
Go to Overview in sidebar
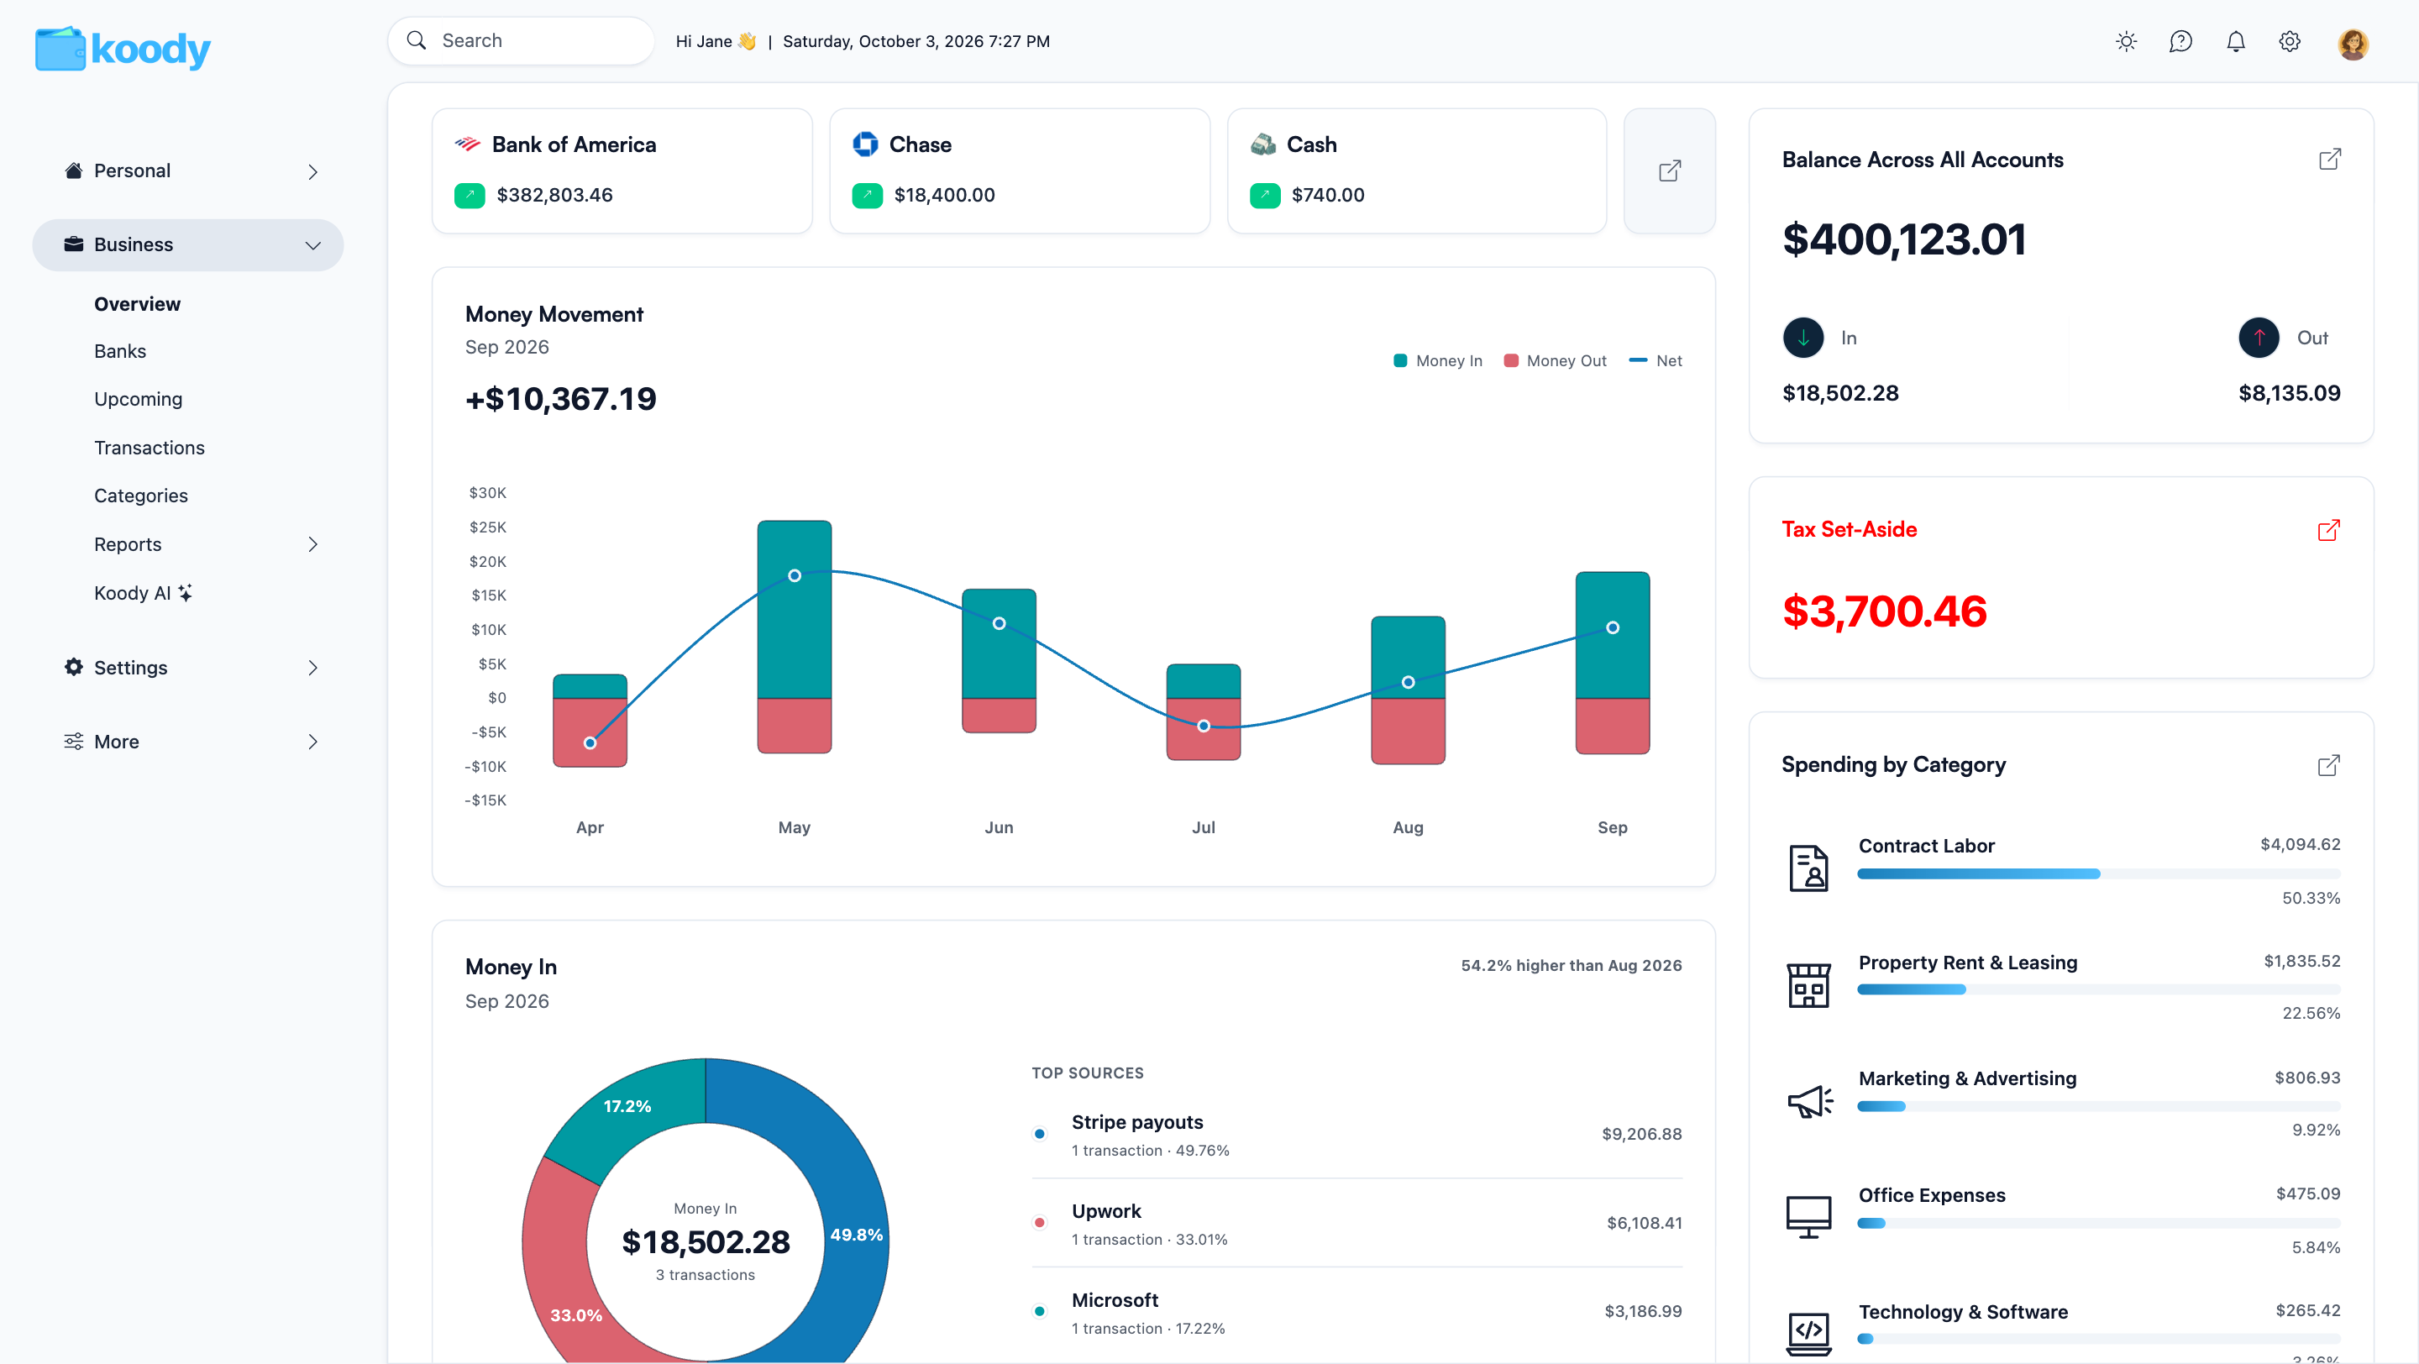pos(137,304)
